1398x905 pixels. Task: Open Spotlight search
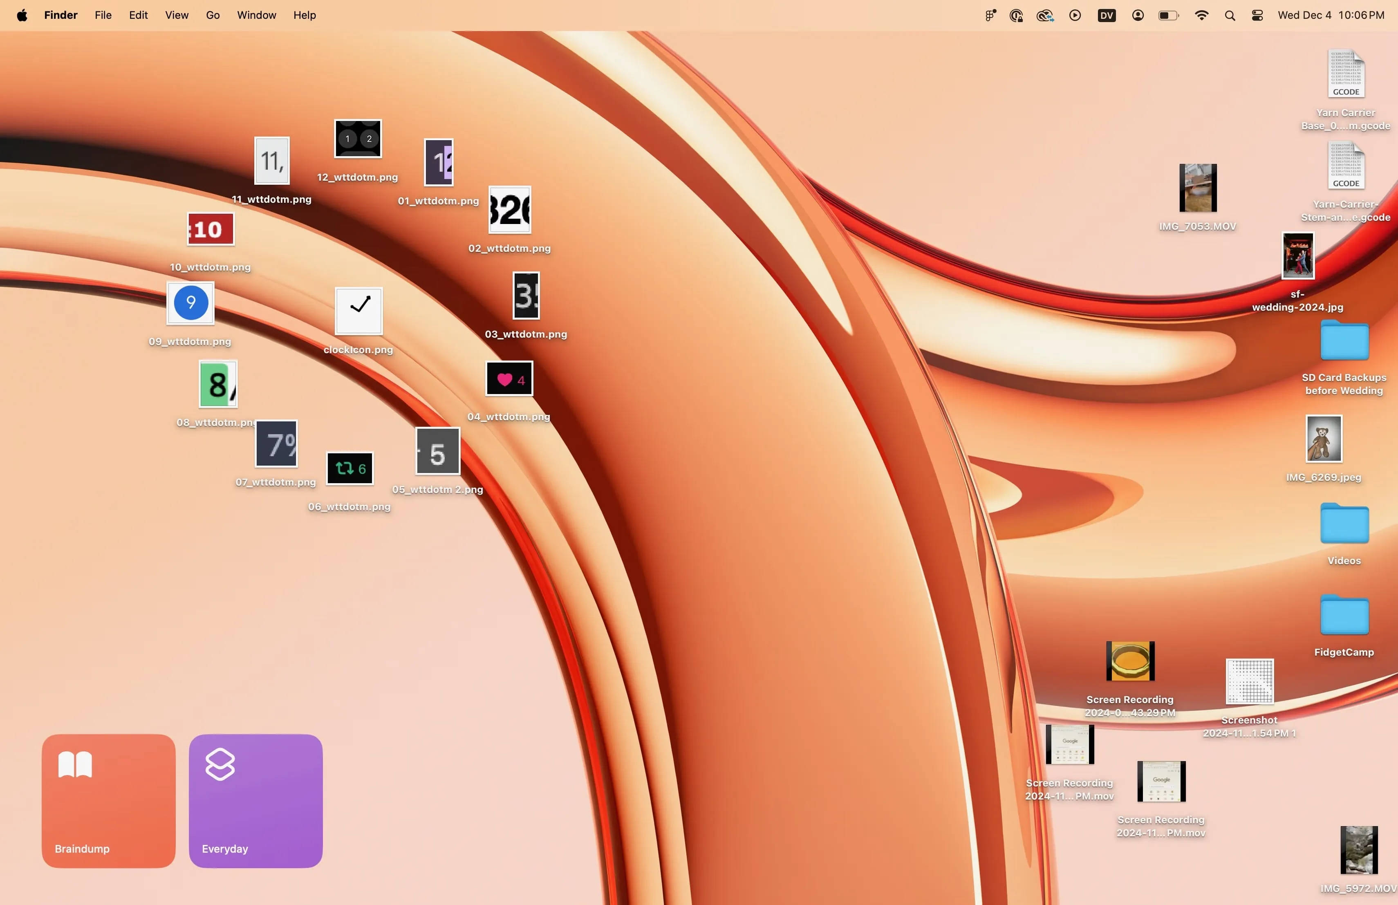1230,15
